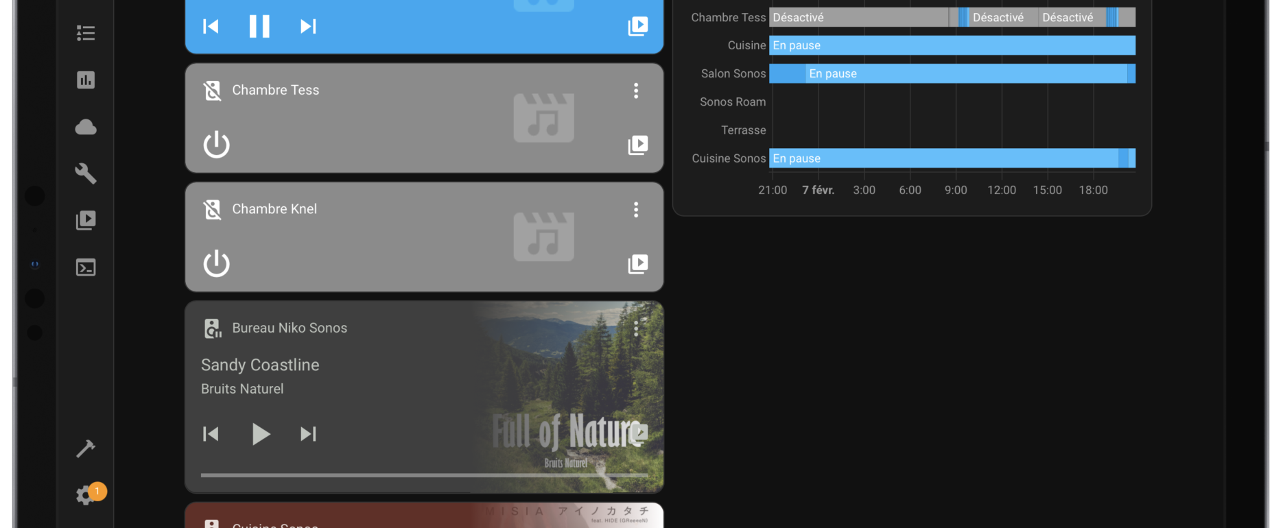
Task: Open the three-dot menu for Bureau Niko Sonos
Action: click(x=636, y=328)
